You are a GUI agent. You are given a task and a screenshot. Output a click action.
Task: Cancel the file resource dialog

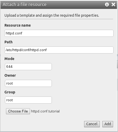pos(92,124)
